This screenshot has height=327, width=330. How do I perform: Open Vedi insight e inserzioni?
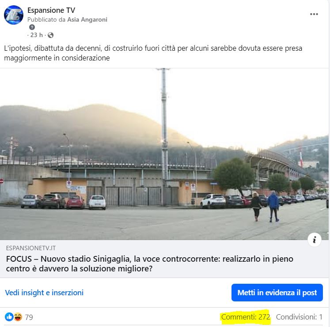(x=44, y=293)
